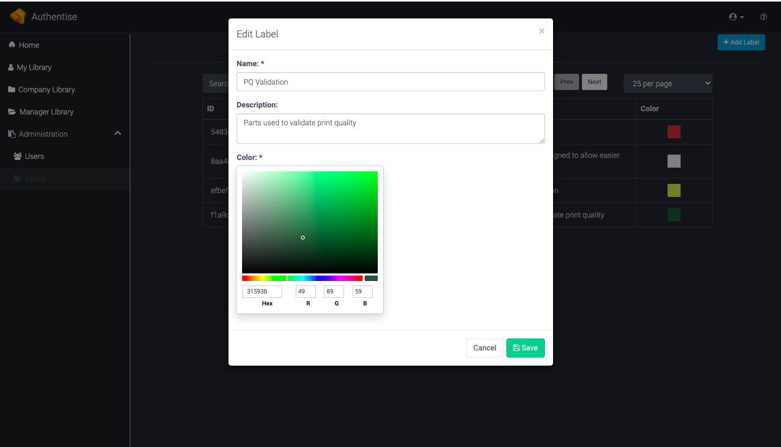Click the red color swatch in table
Image resolution: width=781 pixels, height=447 pixels.
point(674,132)
